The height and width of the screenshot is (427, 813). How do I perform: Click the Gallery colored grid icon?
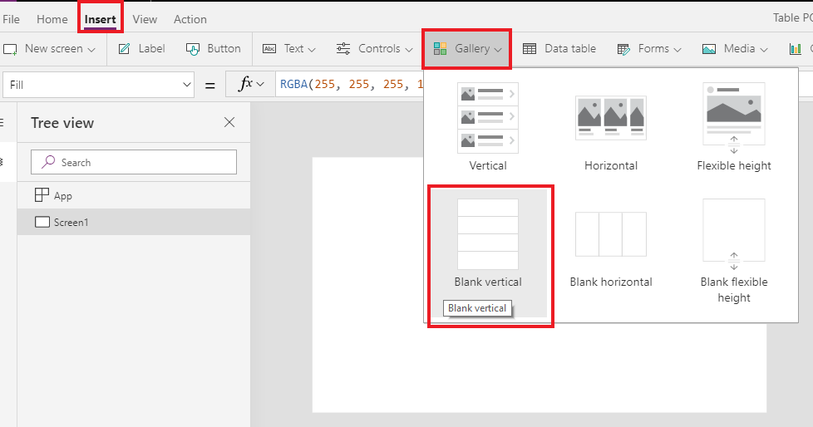pyautogui.click(x=440, y=49)
